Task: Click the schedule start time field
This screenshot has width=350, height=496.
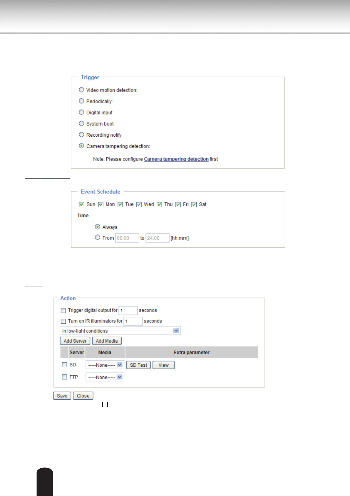Action: (x=127, y=238)
